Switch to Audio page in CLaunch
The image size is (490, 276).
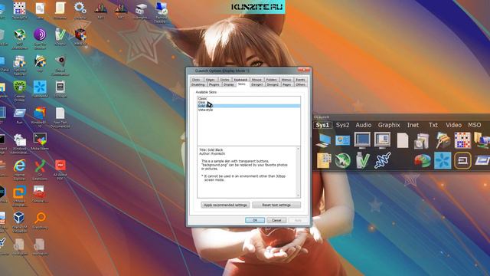pyautogui.click(x=364, y=125)
